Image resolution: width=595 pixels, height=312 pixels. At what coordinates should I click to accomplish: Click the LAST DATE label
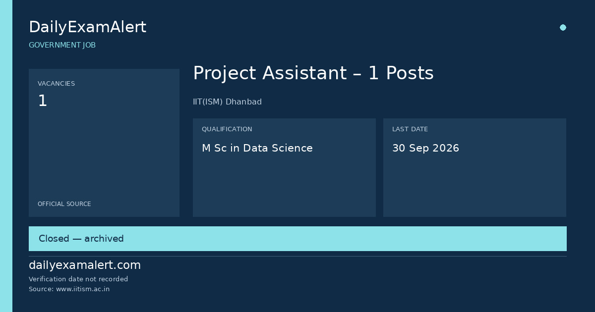[x=410, y=129]
